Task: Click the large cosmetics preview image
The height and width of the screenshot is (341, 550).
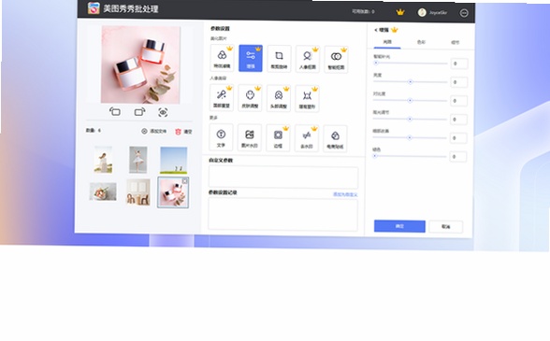Action: point(140,64)
